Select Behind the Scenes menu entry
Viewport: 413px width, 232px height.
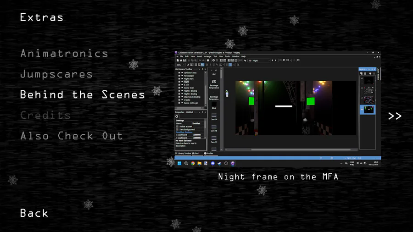[83, 95]
